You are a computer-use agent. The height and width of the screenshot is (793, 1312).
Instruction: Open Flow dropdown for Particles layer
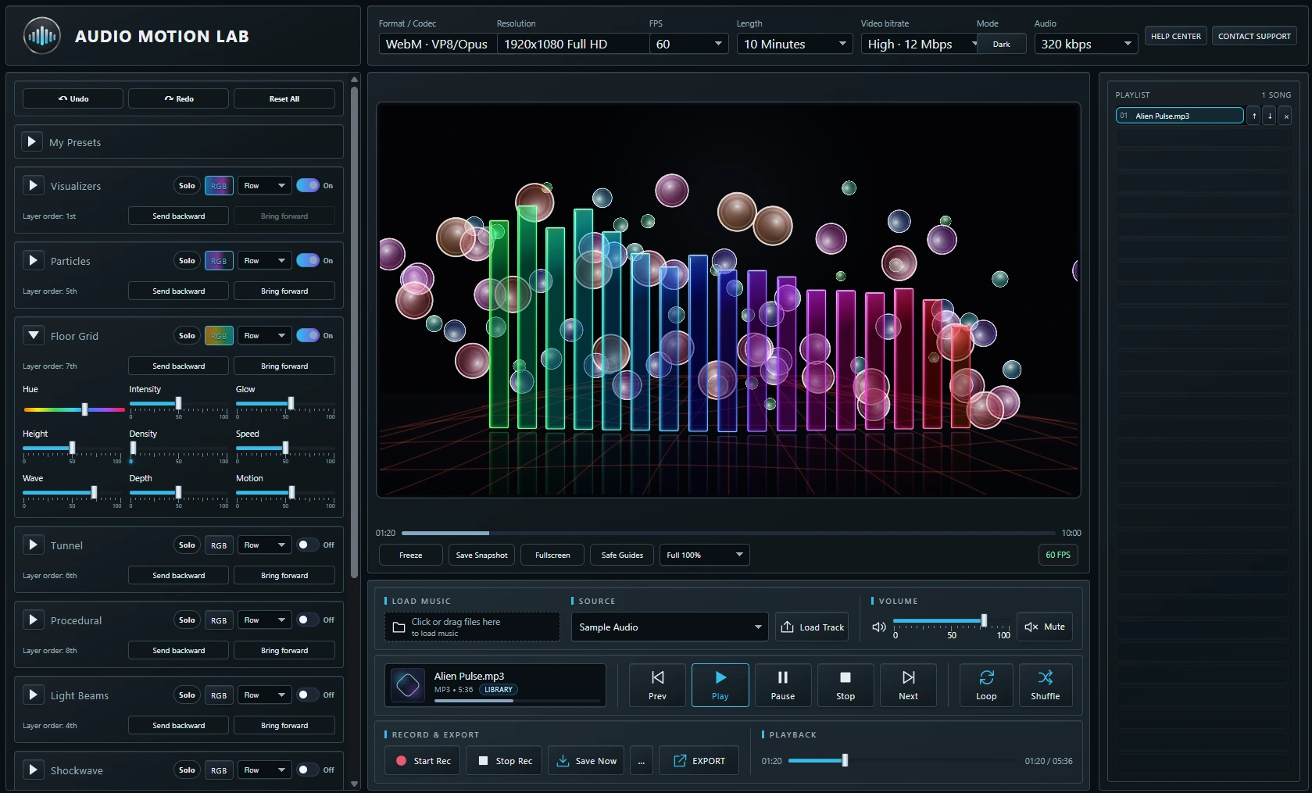[x=265, y=261]
